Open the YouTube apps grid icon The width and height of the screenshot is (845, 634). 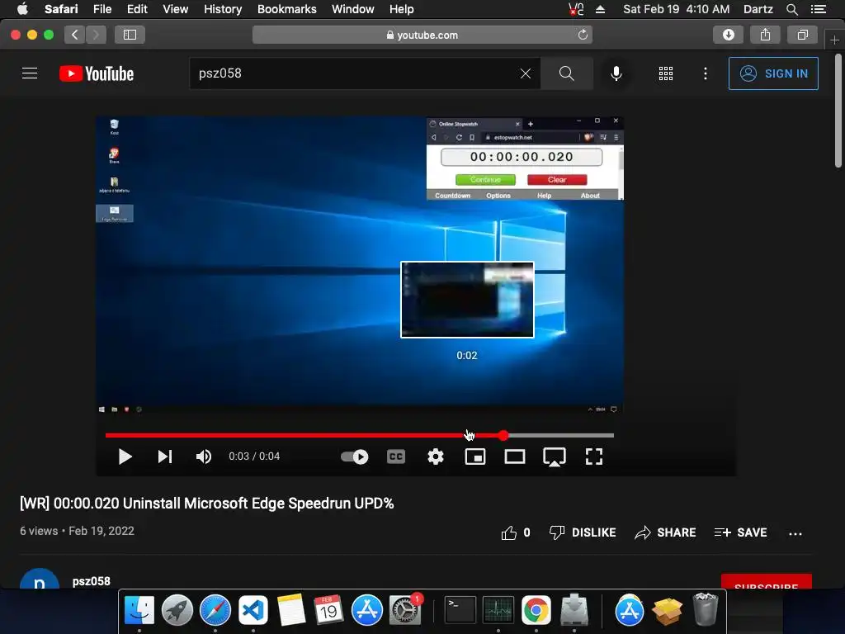(666, 73)
